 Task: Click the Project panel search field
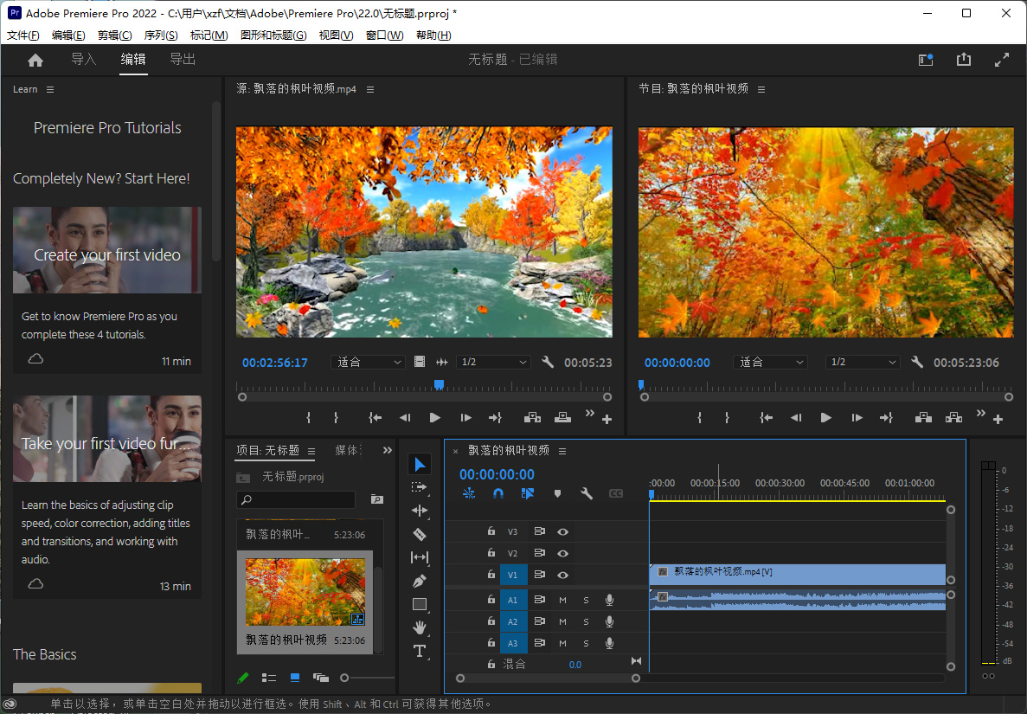point(295,500)
